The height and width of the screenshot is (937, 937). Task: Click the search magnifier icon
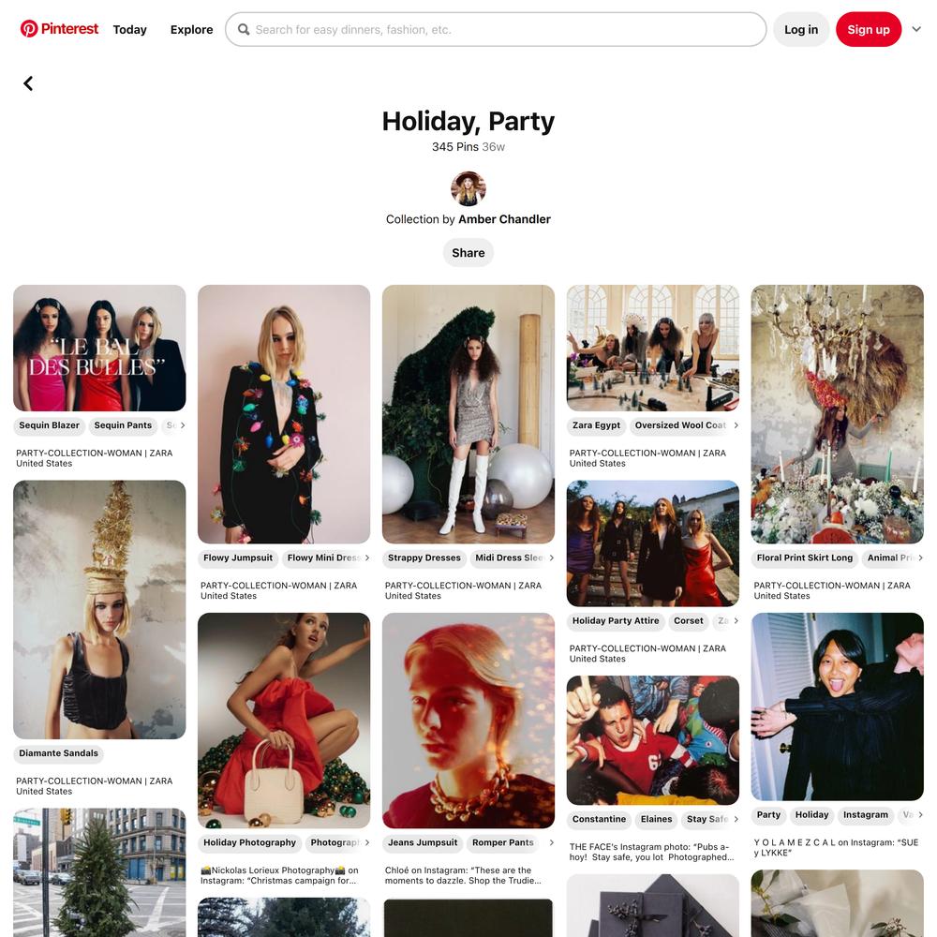[x=244, y=29]
